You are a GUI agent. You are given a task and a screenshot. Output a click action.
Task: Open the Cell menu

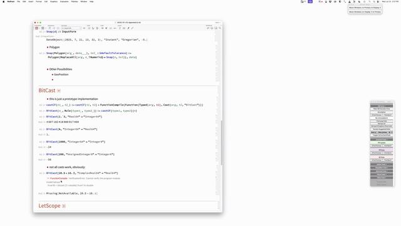coord(46,1)
